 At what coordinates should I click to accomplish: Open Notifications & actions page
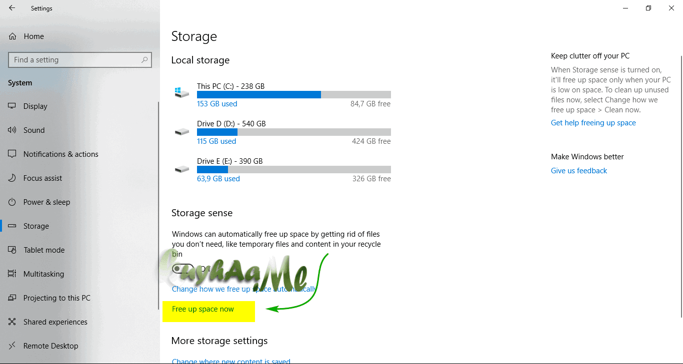[x=61, y=154]
